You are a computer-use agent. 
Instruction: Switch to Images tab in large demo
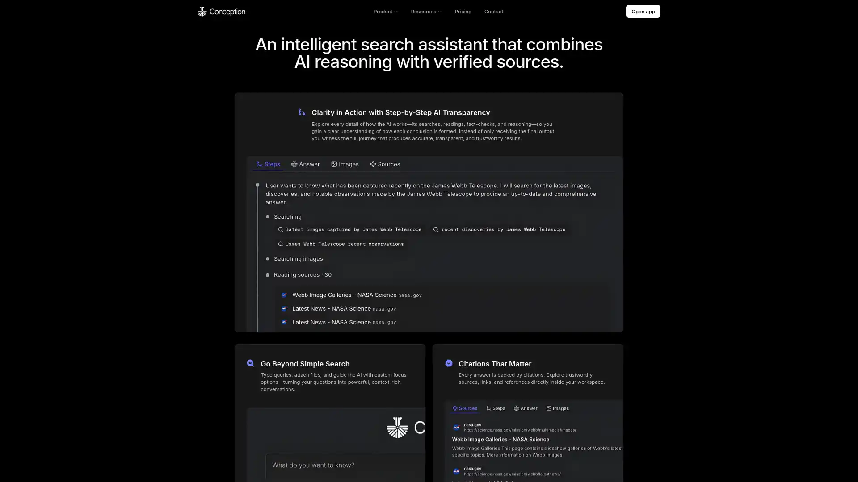(345, 164)
